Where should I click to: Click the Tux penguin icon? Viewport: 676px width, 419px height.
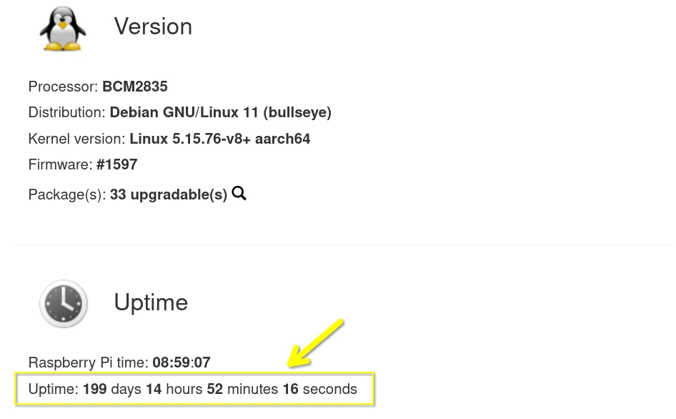(63, 29)
